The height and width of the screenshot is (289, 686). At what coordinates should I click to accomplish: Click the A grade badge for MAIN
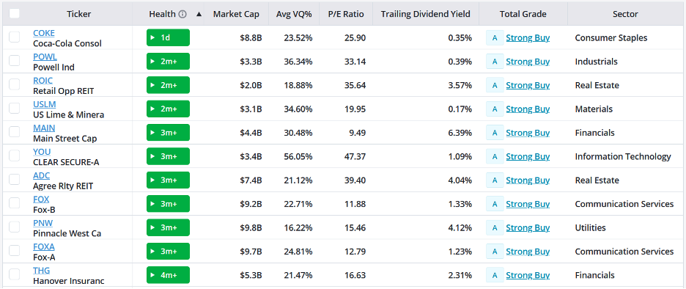pyautogui.click(x=495, y=133)
